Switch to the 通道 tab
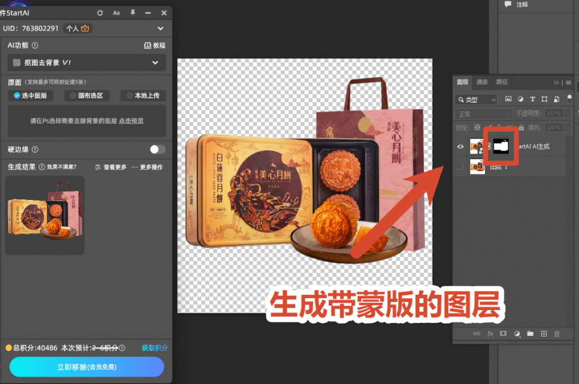Image resolution: width=579 pixels, height=384 pixels. (x=482, y=82)
